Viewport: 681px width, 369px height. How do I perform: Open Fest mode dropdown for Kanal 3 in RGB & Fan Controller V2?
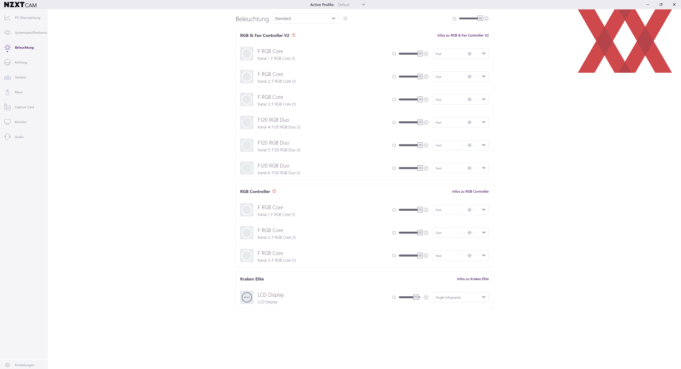click(460, 100)
